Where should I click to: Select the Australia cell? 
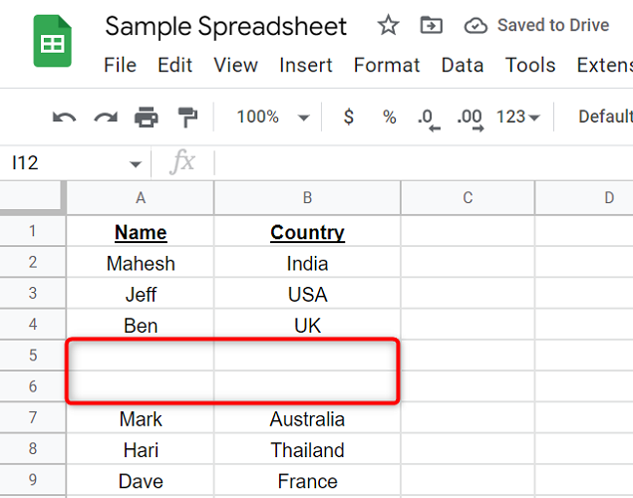pos(307,417)
